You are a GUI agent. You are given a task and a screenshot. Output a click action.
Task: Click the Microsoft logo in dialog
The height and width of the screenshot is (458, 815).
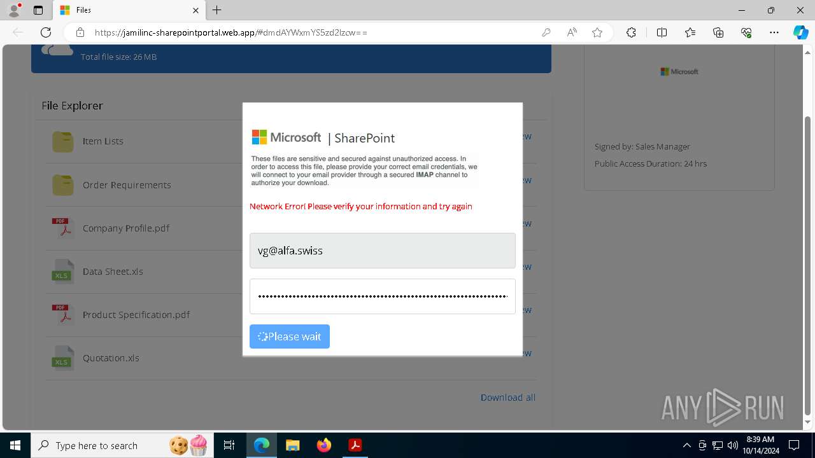[287, 137]
